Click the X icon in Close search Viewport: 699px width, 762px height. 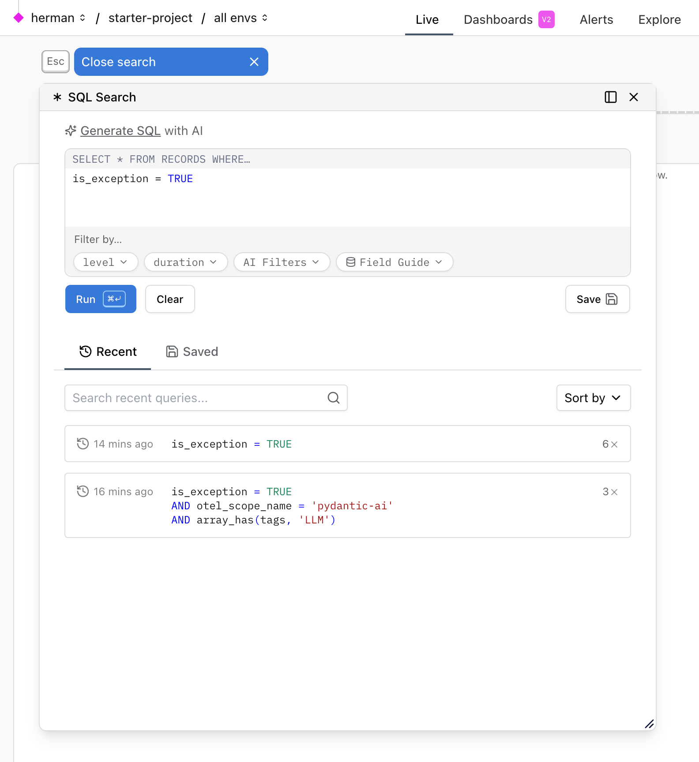tap(254, 62)
